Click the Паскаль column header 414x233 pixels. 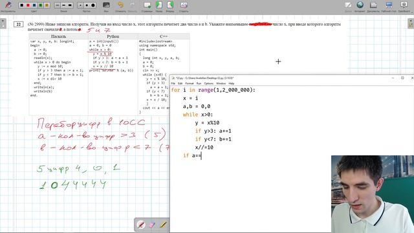point(59,36)
